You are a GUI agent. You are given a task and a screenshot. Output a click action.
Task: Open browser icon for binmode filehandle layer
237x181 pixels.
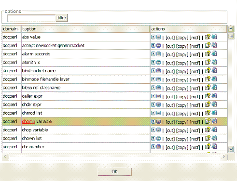(x=214, y=79)
